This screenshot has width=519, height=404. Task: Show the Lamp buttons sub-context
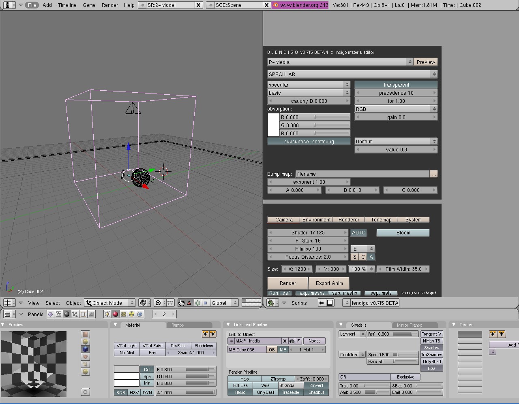click(x=107, y=314)
